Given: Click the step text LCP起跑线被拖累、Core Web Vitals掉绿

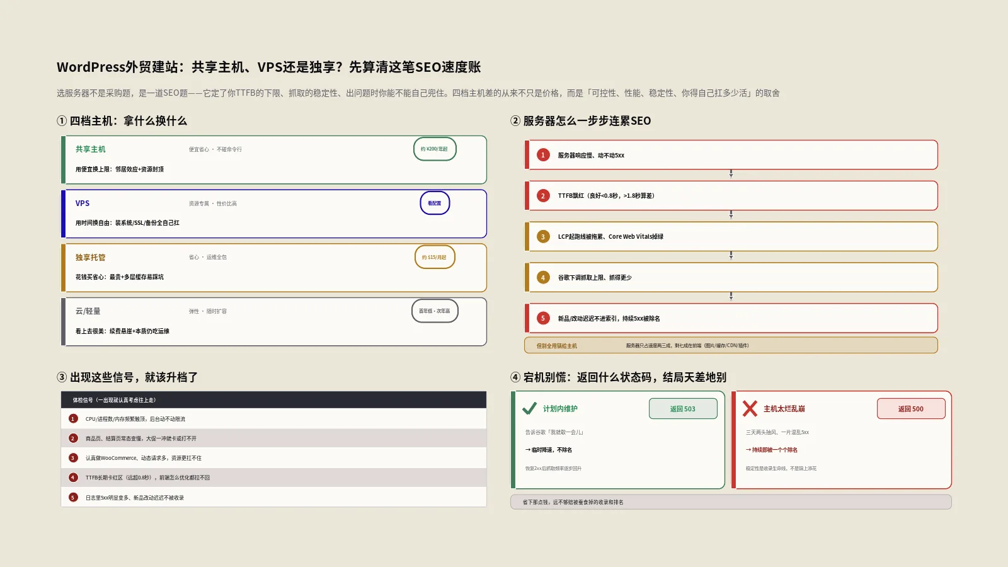Looking at the screenshot, I should [610, 237].
